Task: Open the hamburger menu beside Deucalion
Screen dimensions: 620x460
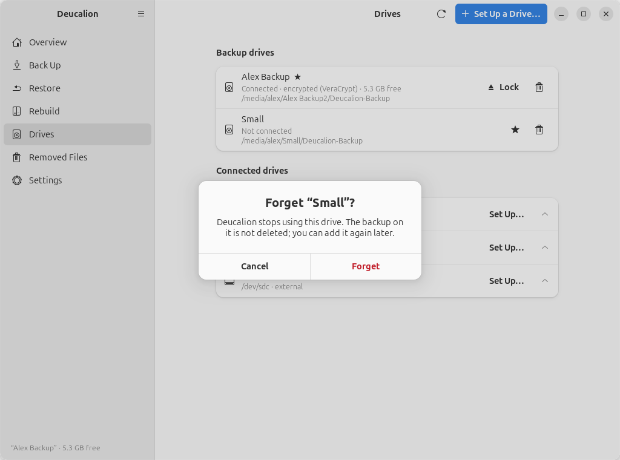Action: click(140, 14)
